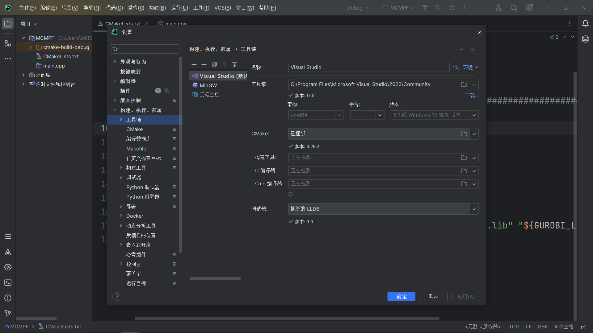Expand the cmake-build-debug folder

31,47
